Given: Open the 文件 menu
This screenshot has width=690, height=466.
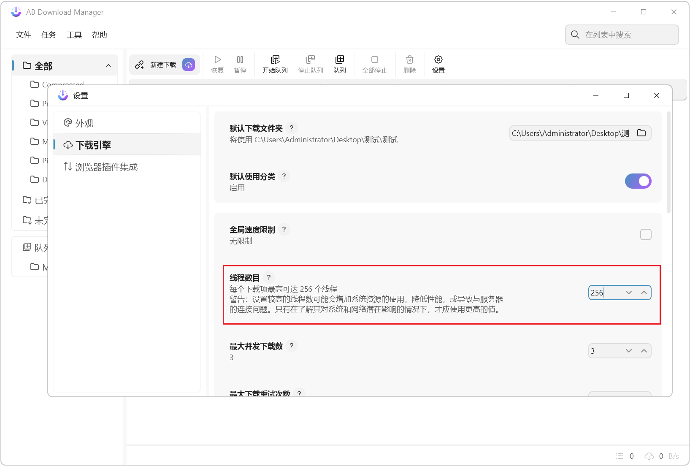Looking at the screenshot, I should (x=24, y=35).
